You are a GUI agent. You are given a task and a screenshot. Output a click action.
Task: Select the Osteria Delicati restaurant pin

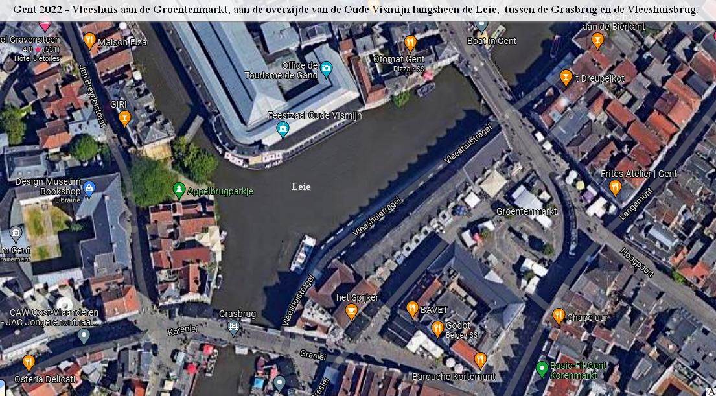pyautogui.click(x=29, y=362)
